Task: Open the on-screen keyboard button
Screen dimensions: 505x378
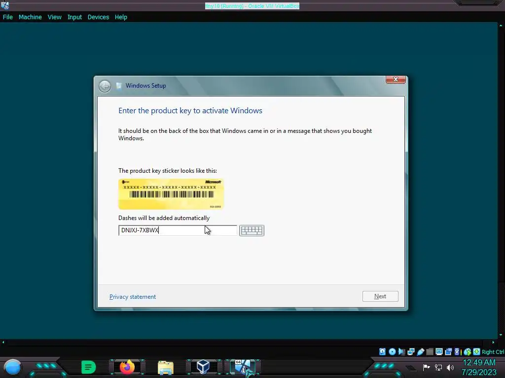Action: (252, 230)
